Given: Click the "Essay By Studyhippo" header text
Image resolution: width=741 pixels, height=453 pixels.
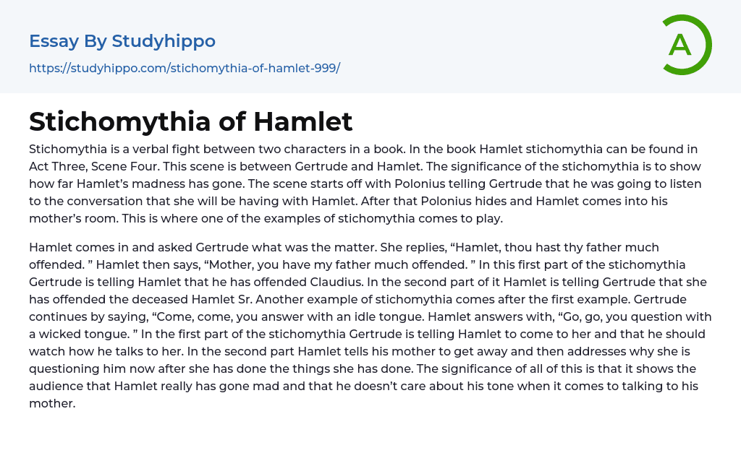Looking at the screenshot, I should (122, 41).
